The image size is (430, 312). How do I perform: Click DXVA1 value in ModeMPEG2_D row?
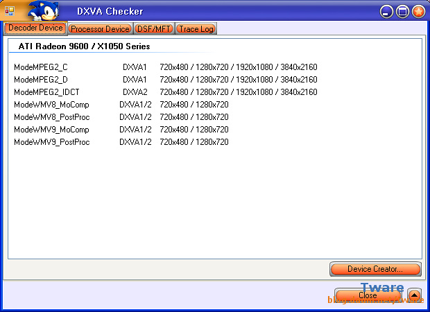135,80
